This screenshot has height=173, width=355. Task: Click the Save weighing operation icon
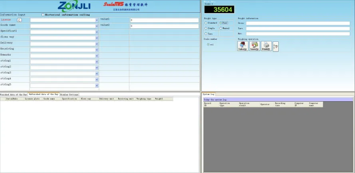(x=254, y=46)
